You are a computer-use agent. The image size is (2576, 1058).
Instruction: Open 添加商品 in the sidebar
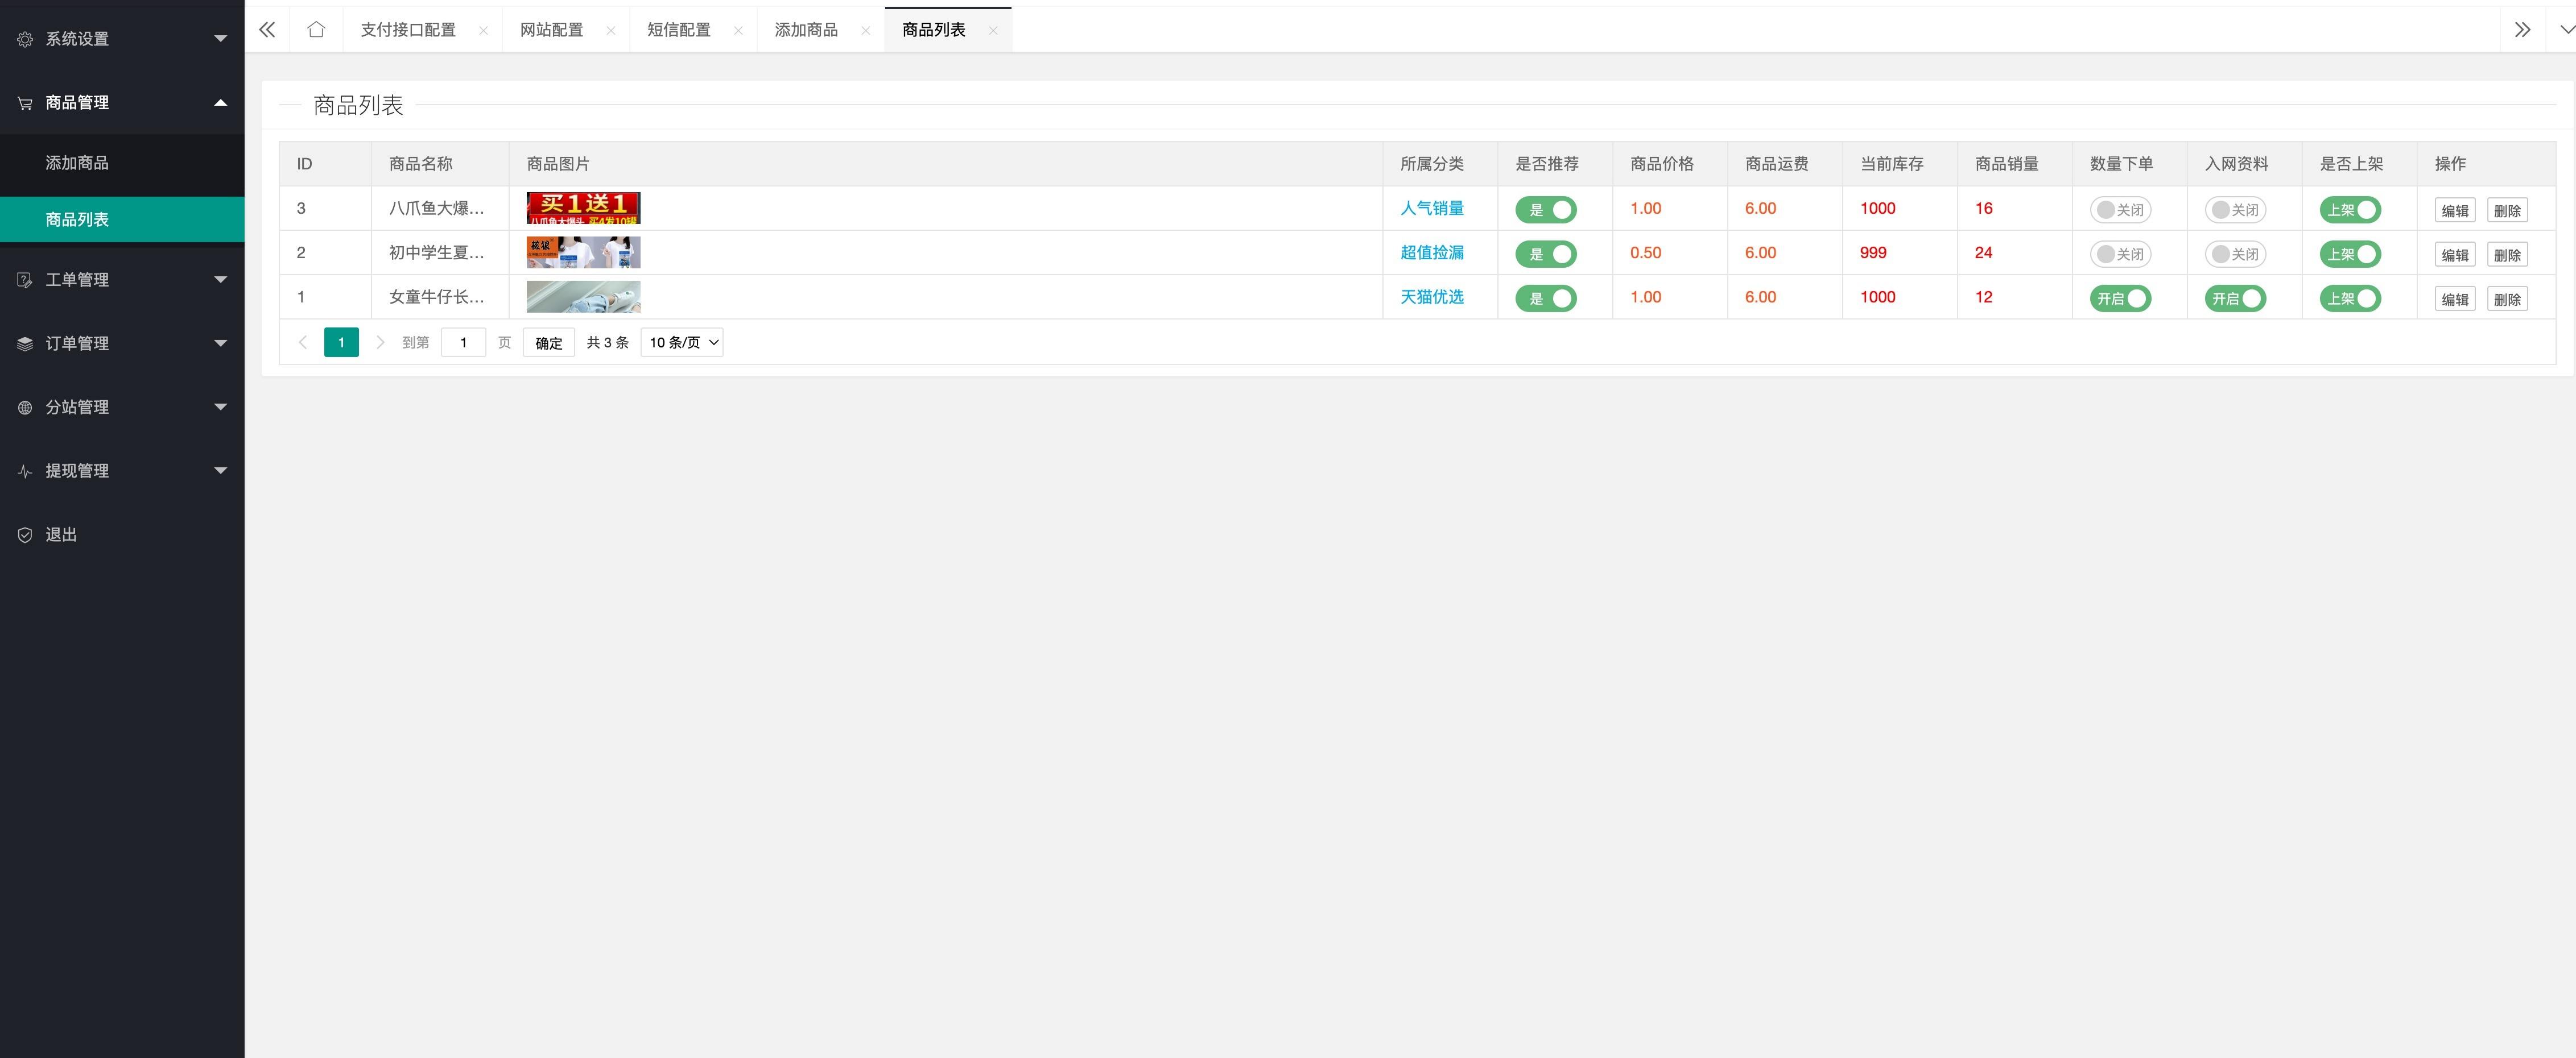coord(77,163)
